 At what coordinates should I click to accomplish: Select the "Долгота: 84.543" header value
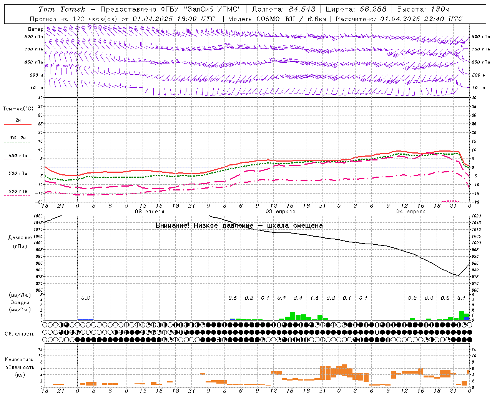284,9
